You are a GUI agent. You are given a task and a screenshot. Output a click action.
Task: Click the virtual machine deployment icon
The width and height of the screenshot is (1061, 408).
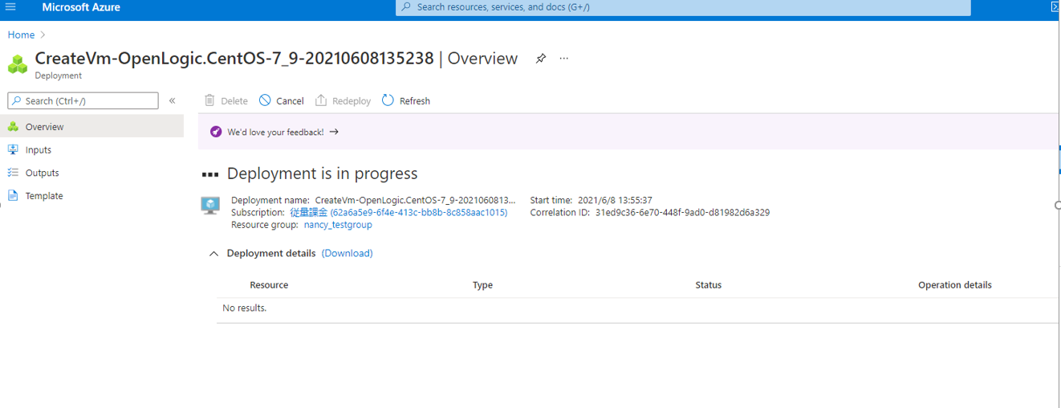point(210,206)
